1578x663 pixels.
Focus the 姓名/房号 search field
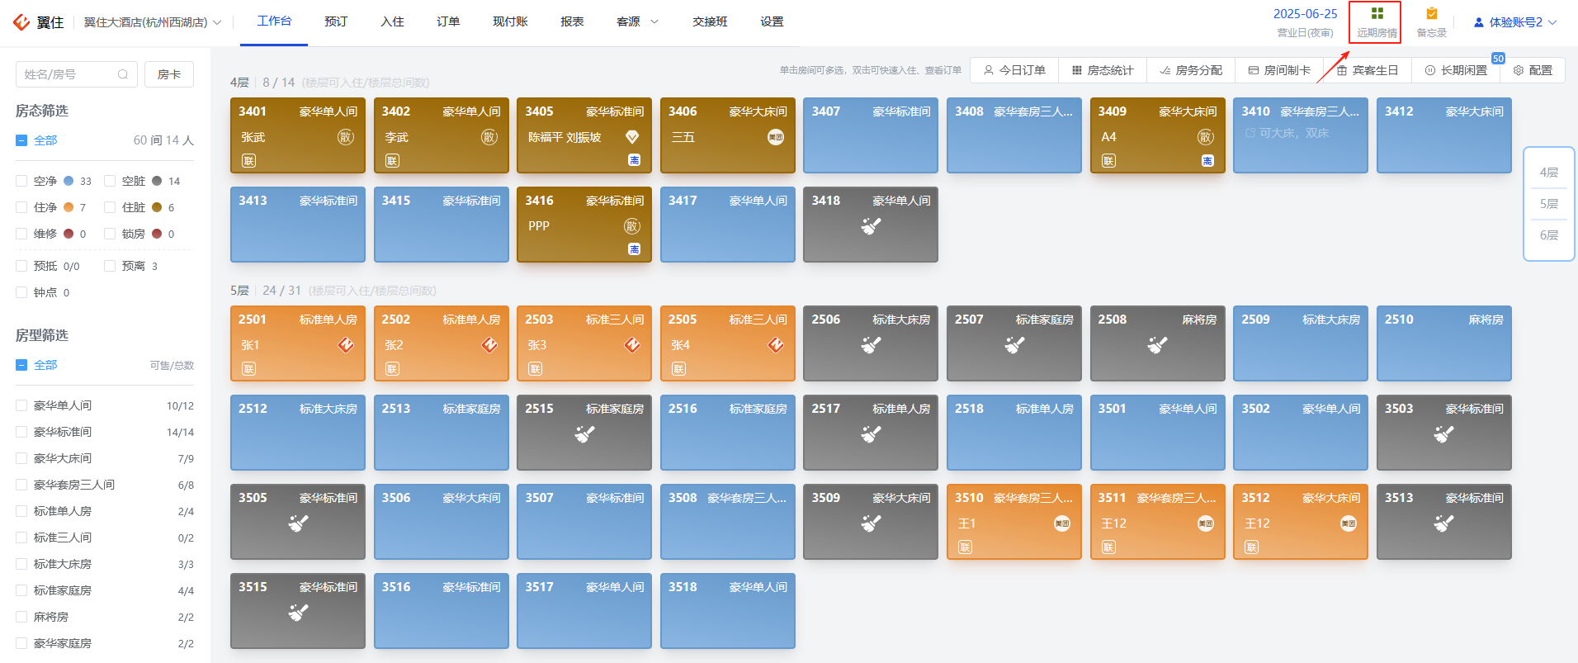75,74
